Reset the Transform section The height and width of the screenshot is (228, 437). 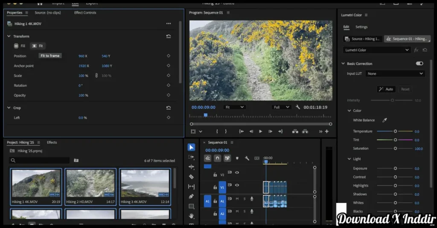[168, 36]
